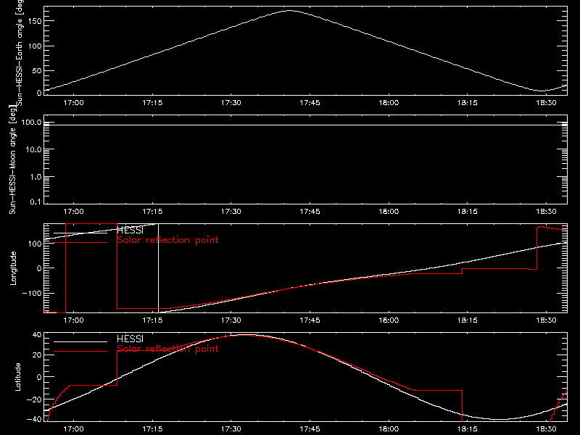Click white HESSI legend line in Latitude plot
This screenshot has width=580, height=435.
[80, 341]
